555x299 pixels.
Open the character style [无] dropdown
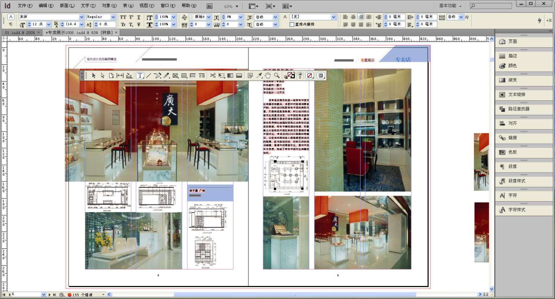[334, 17]
